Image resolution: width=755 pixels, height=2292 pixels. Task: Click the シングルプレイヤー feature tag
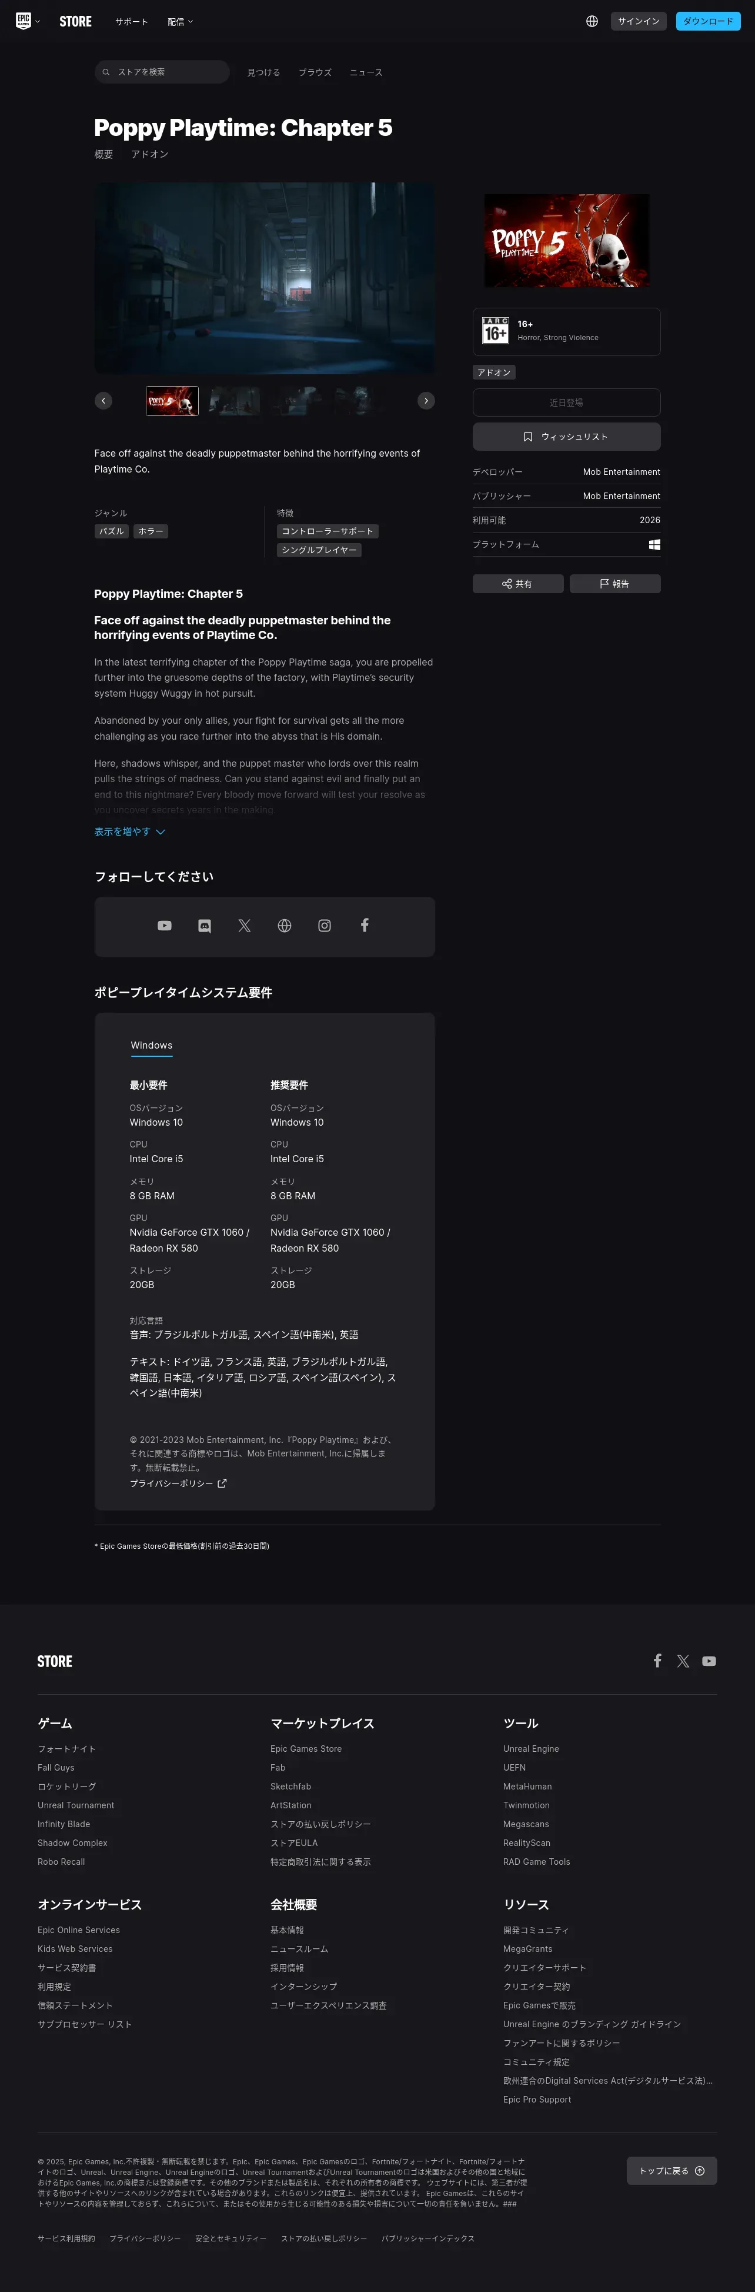pos(318,550)
